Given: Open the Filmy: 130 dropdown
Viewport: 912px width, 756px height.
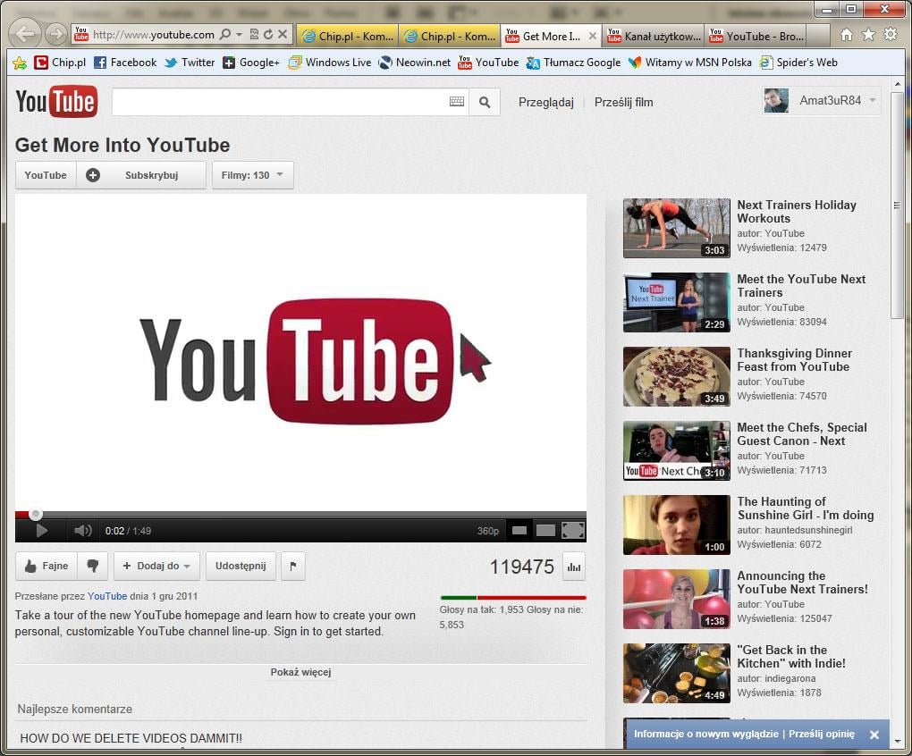Looking at the screenshot, I should 252,175.
